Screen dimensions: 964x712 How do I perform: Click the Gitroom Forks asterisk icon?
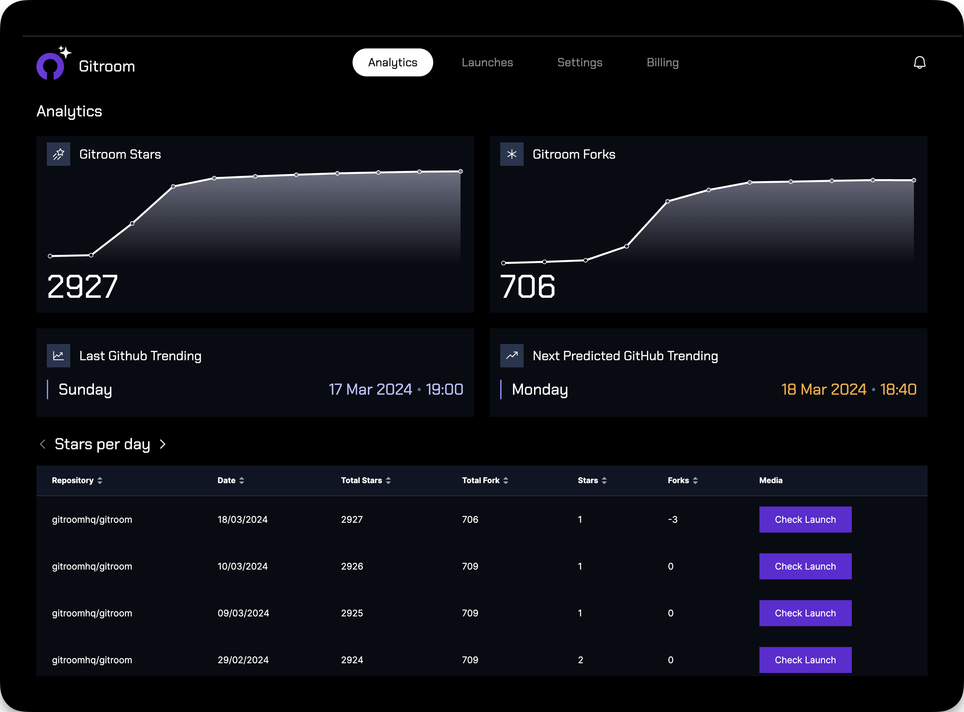pyautogui.click(x=511, y=154)
